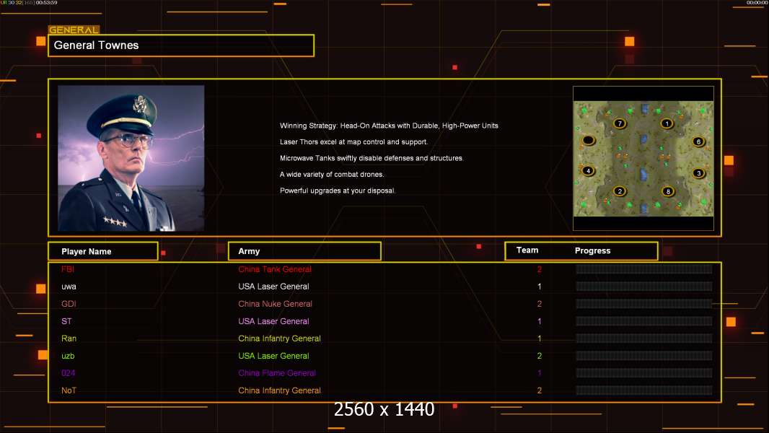The width and height of the screenshot is (769, 433).
Task: Click the China Tank General army entry
Action: click(x=275, y=269)
